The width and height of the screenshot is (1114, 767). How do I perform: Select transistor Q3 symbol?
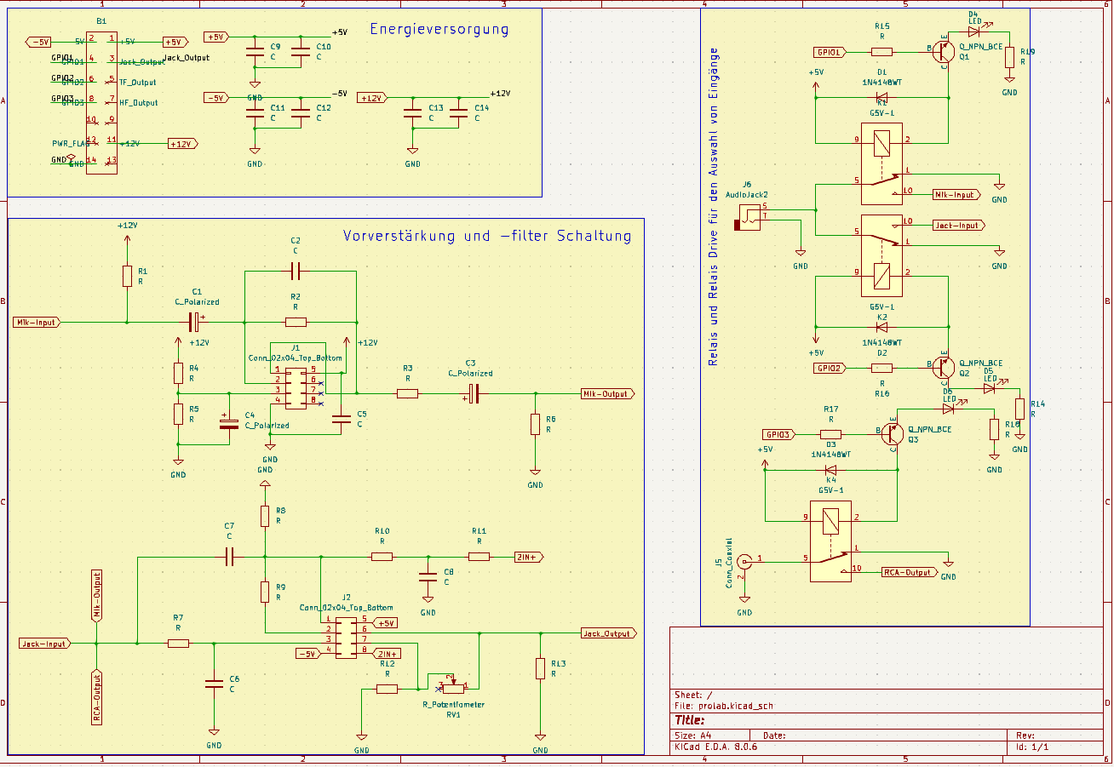(893, 434)
